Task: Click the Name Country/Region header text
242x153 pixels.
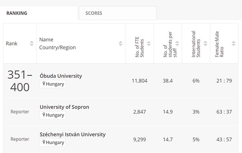Action: click(57, 43)
